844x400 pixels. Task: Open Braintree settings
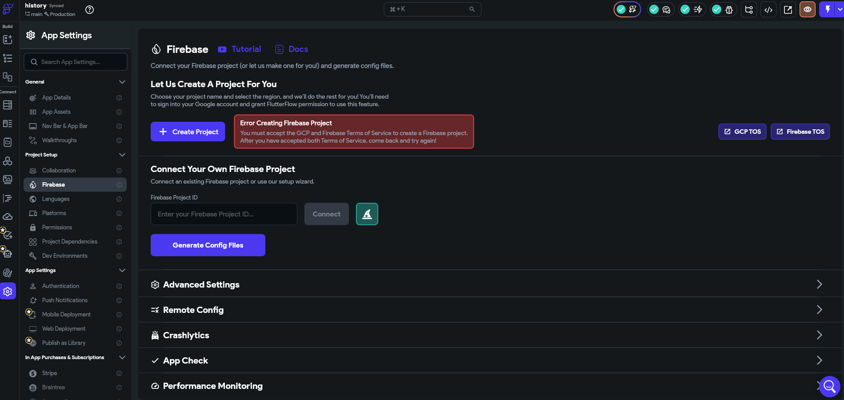75,388
